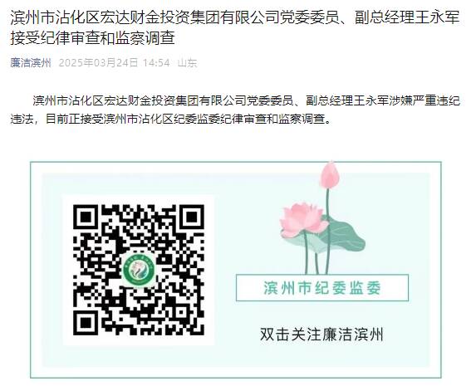This screenshot has width=471, height=386.
Task: Click the article body paragraph
Action: point(235,110)
